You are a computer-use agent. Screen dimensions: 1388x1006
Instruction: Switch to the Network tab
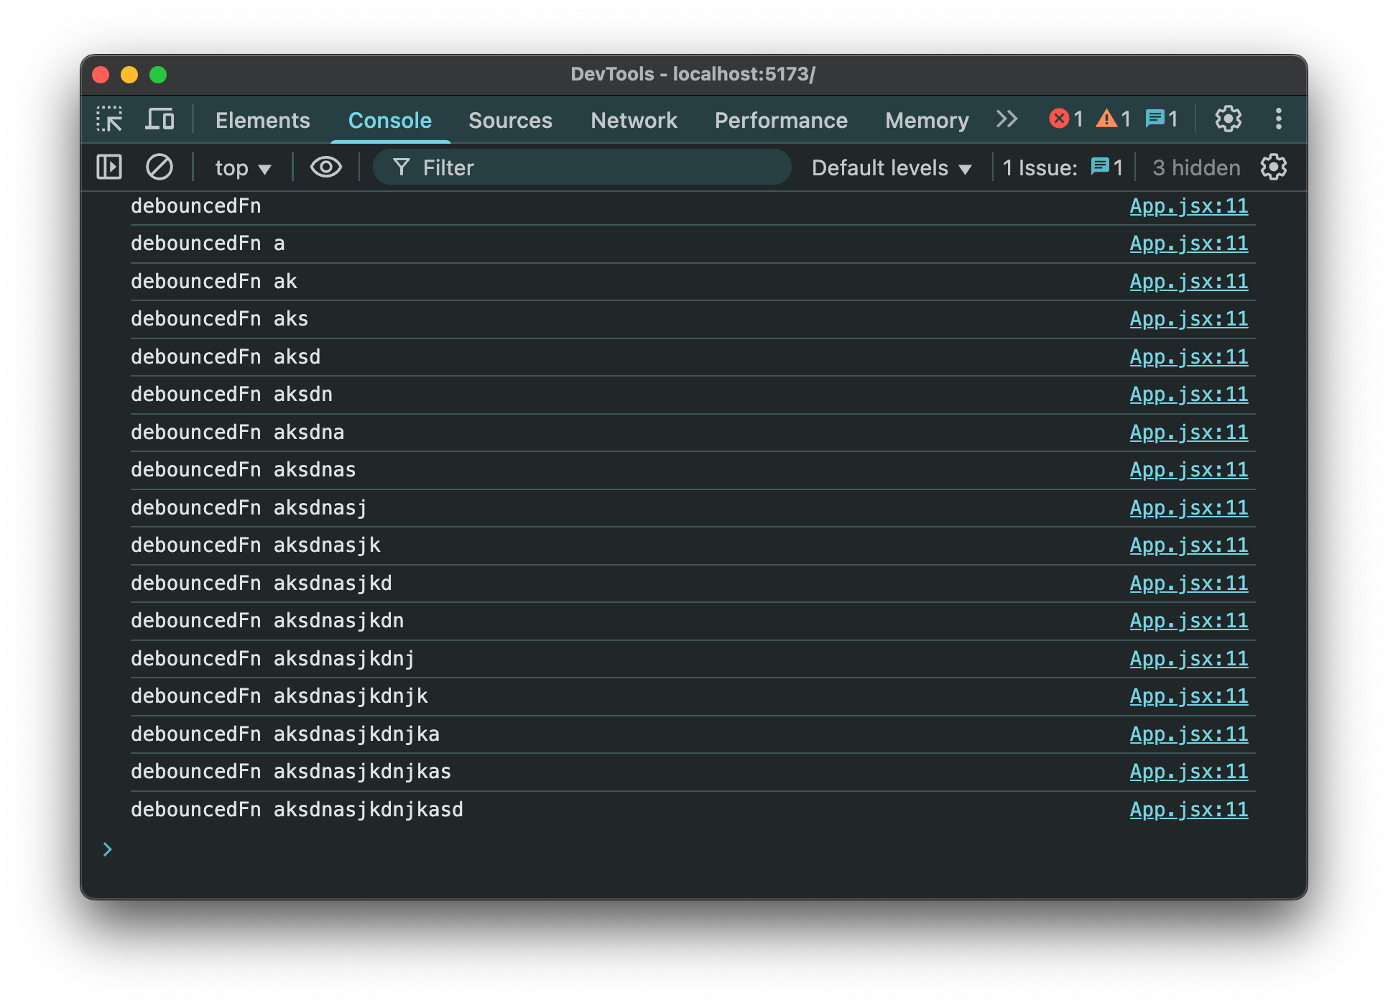coord(634,120)
